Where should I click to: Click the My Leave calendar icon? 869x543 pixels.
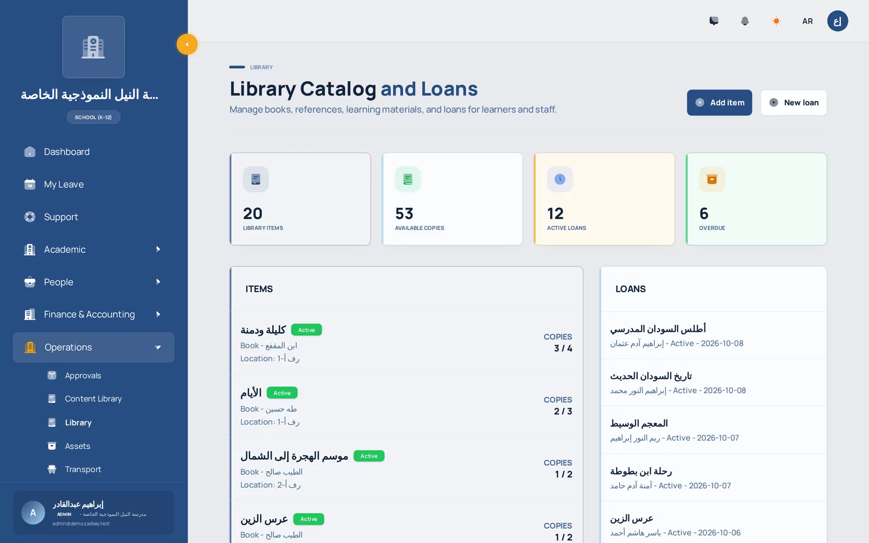30,185
